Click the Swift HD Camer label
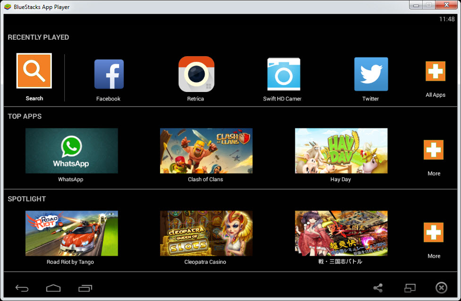 click(x=282, y=99)
